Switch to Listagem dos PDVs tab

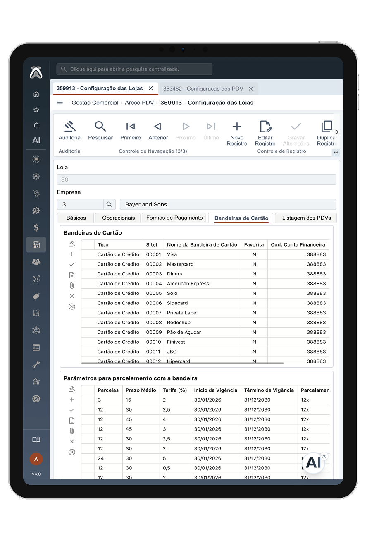point(306,218)
